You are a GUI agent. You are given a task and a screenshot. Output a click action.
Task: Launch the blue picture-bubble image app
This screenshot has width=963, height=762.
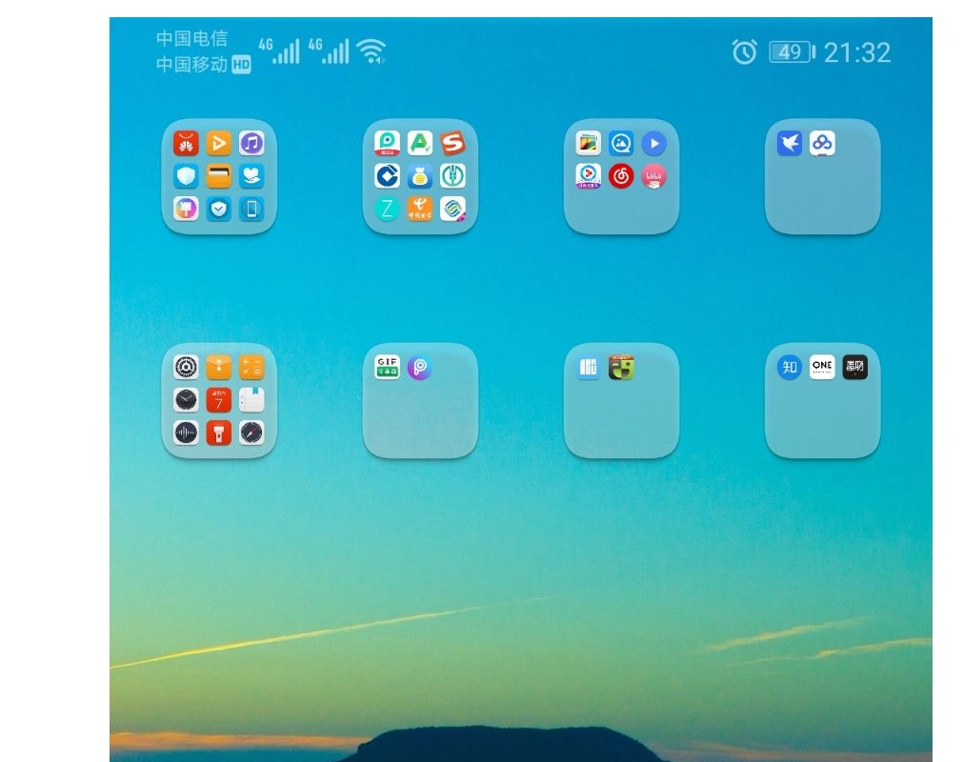click(x=621, y=144)
